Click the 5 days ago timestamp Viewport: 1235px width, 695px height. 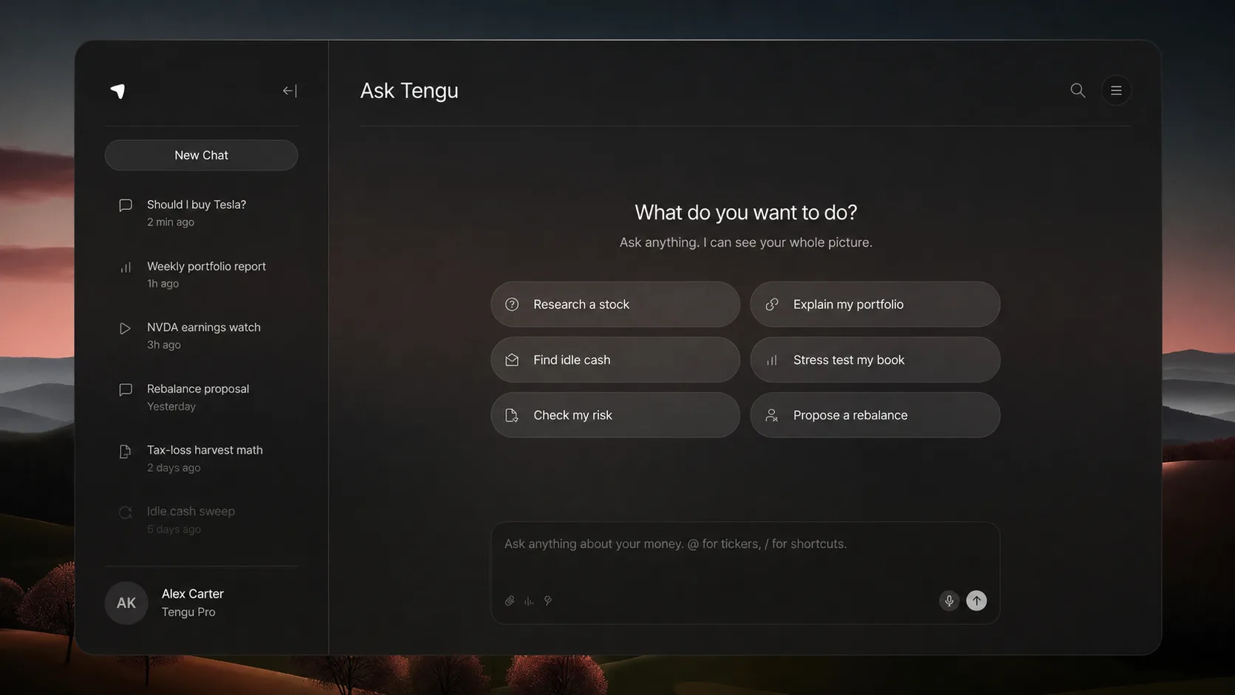174,530
